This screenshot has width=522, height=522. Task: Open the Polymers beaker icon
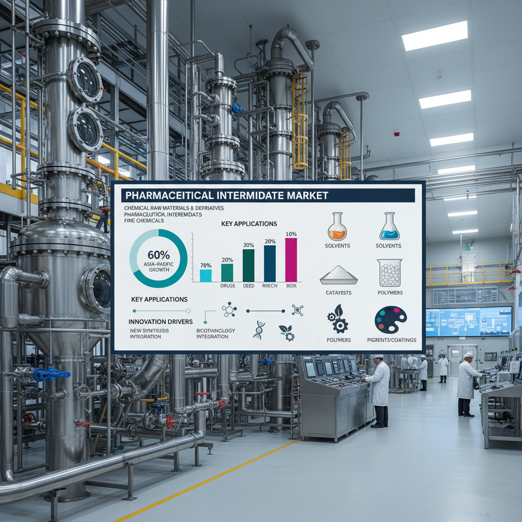389,273
